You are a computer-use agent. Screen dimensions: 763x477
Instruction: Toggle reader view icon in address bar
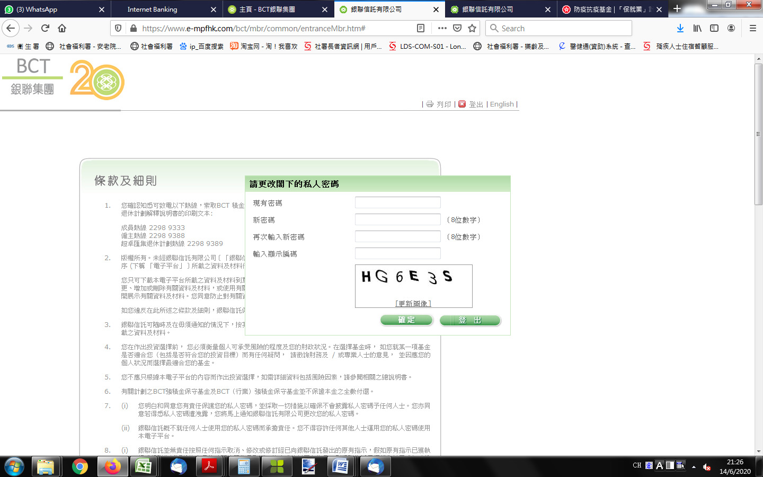[421, 28]
